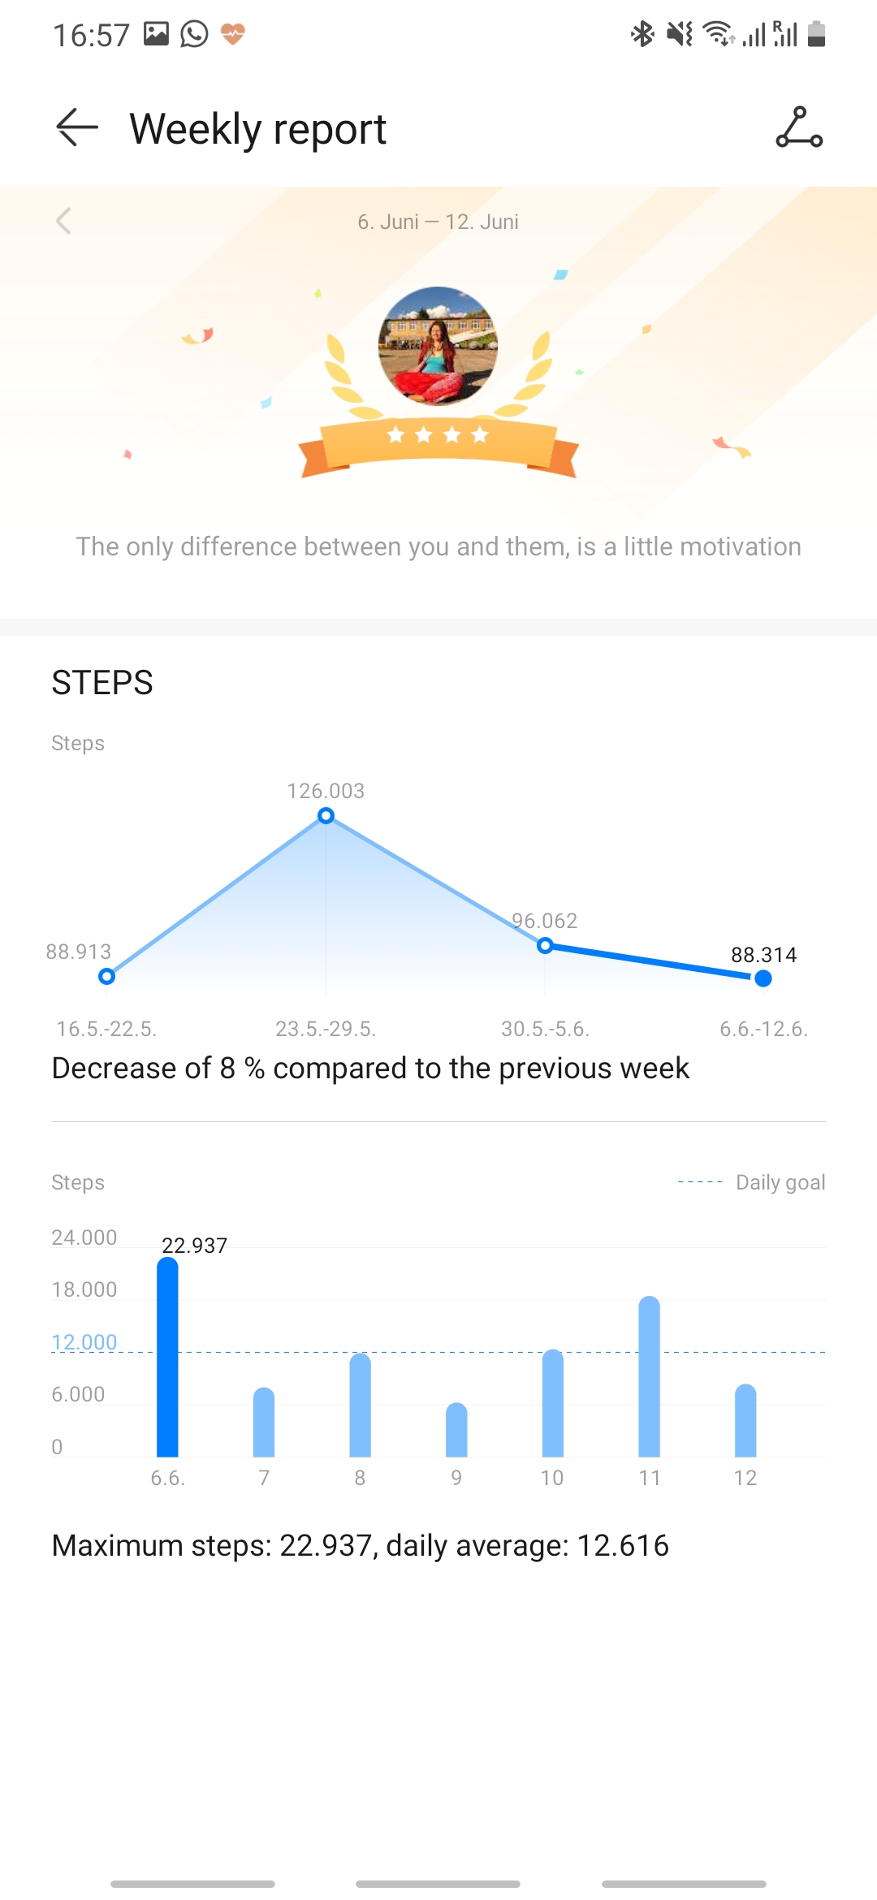
Task: Open the share route icon
Action: tap(799, 128)
